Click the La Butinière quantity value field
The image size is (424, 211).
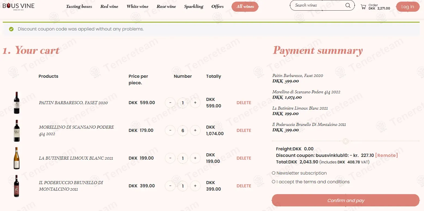[x=183, y=158]
